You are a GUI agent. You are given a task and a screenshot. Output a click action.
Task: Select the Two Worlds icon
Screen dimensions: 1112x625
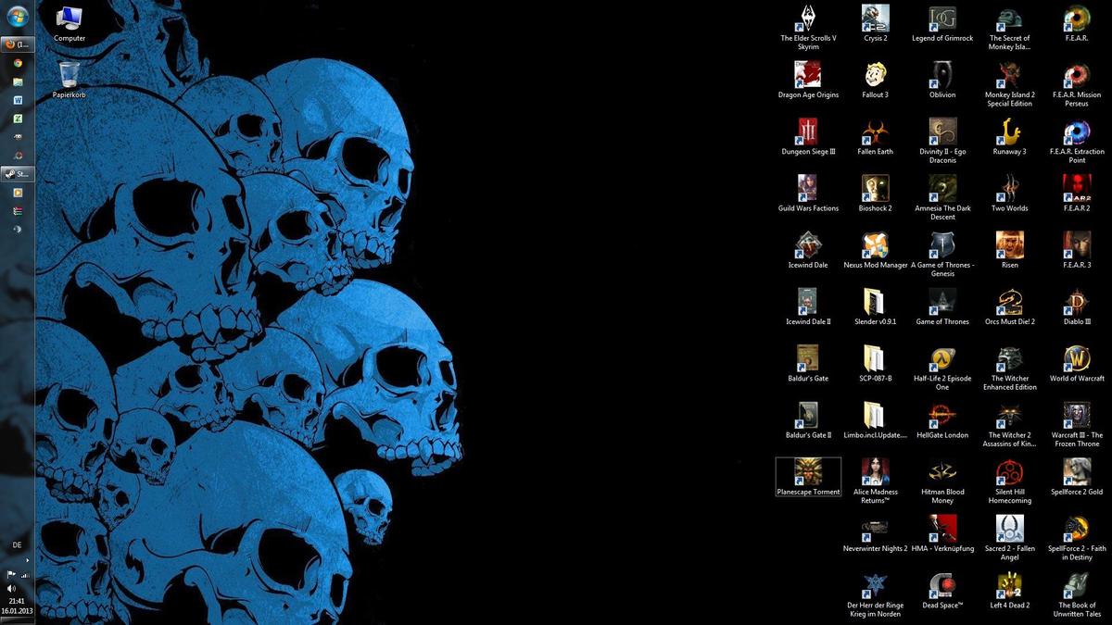[x=1009, y=194]
